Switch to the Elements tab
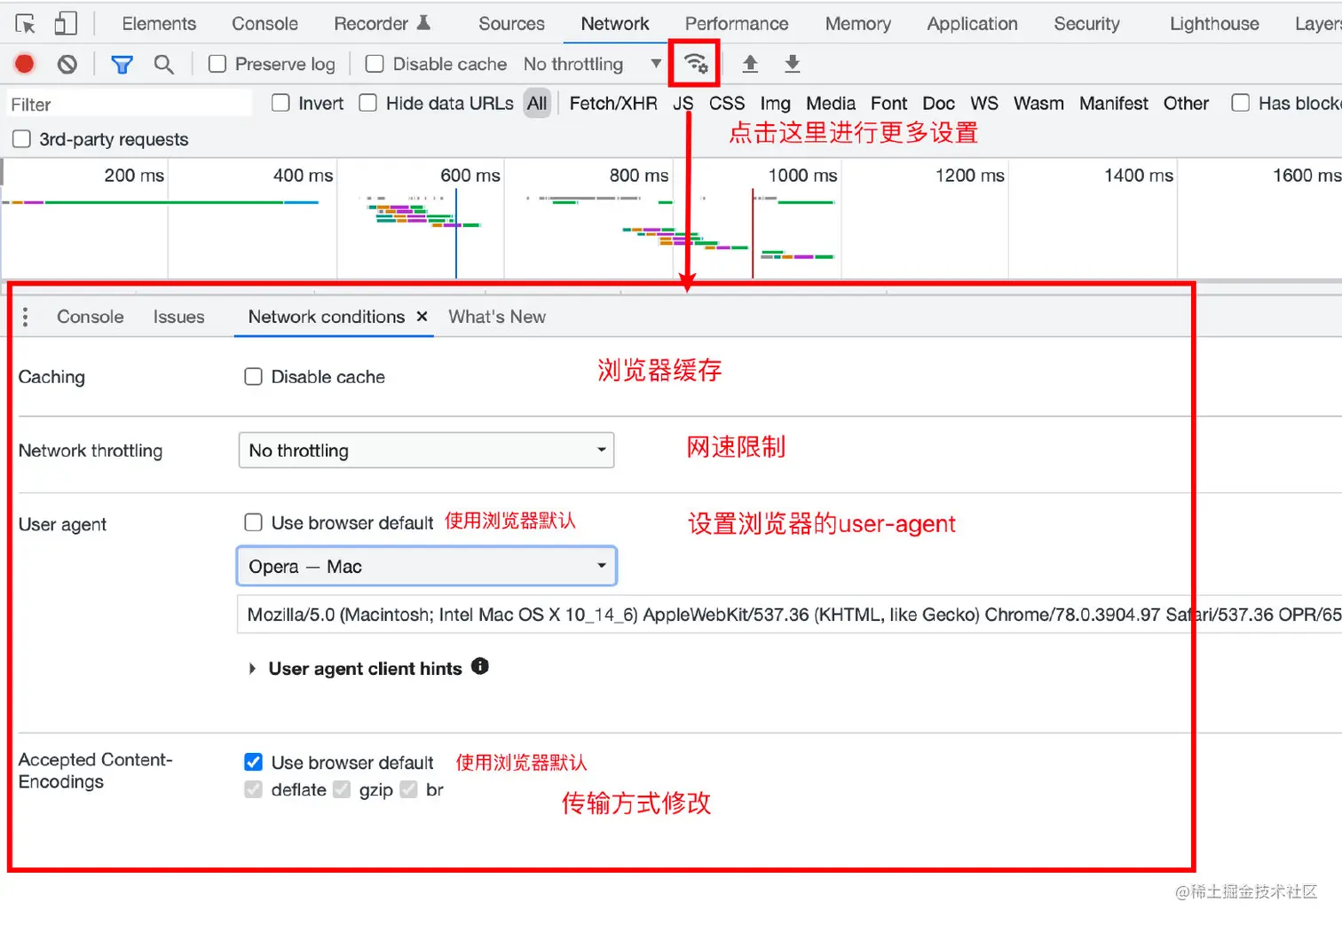This screenshot has width=1342, height=925. (x=159, y=24)
